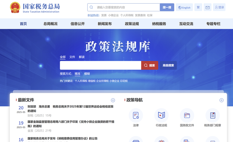Expand 政策导航 with its plus icon

click(222, 100)
